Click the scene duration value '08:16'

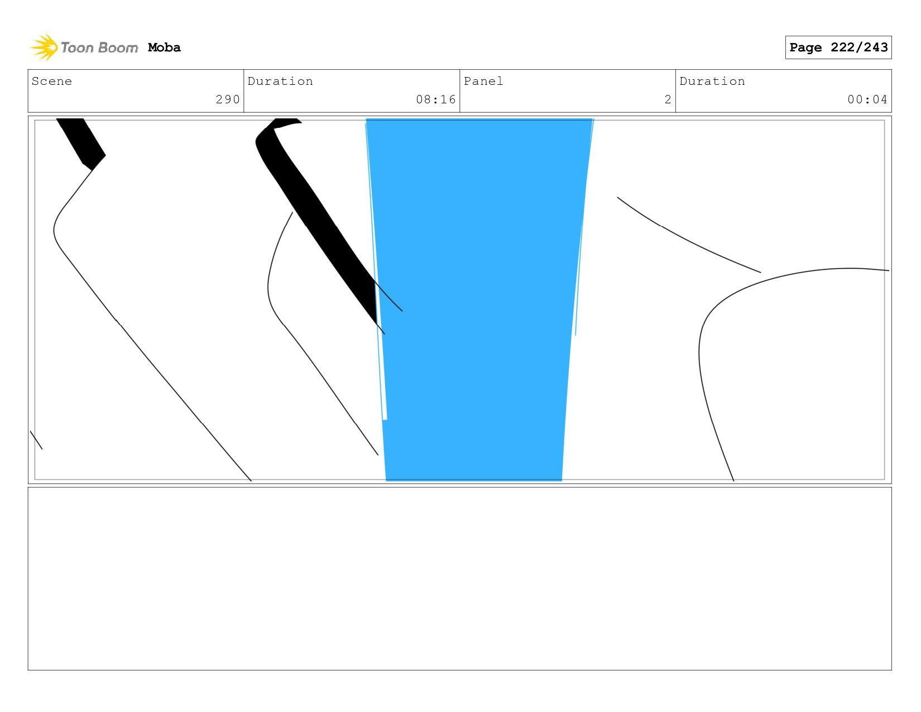[x=436, y=99]
